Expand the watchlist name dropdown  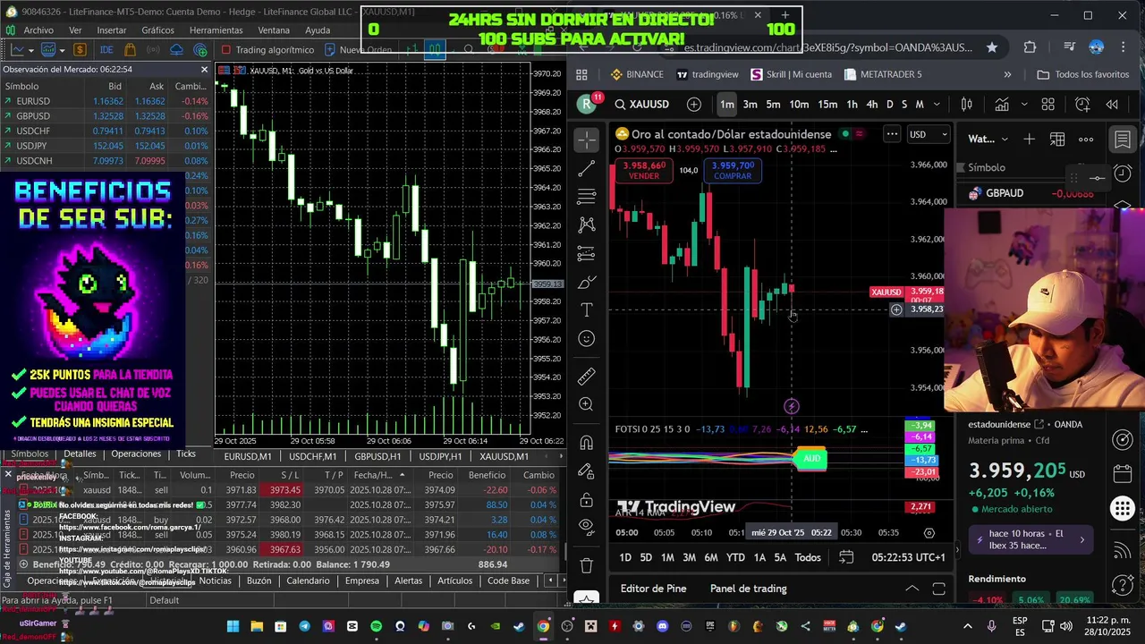(x=1005, y=139)
